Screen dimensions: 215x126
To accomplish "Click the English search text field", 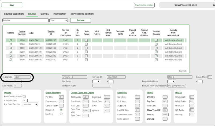I will [x=25, y=20].
